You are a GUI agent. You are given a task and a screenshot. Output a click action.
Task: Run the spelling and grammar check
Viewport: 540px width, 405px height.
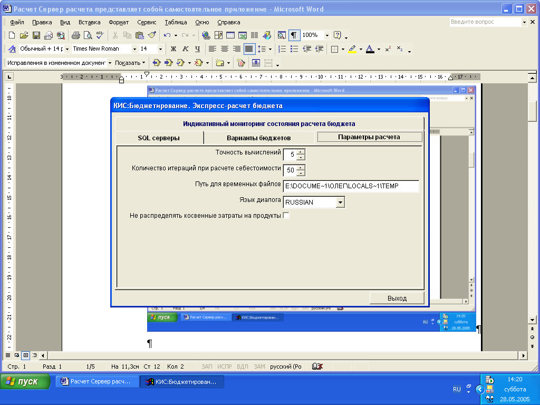click(x=100, y=35)
